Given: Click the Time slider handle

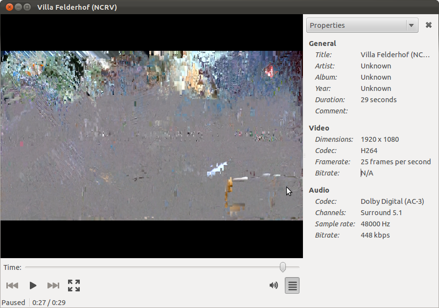Looking at the screenshot, I should 283,267.
